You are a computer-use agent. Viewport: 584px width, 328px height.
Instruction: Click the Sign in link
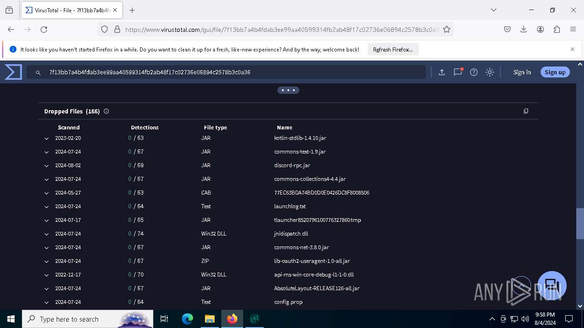click(522, 72)
